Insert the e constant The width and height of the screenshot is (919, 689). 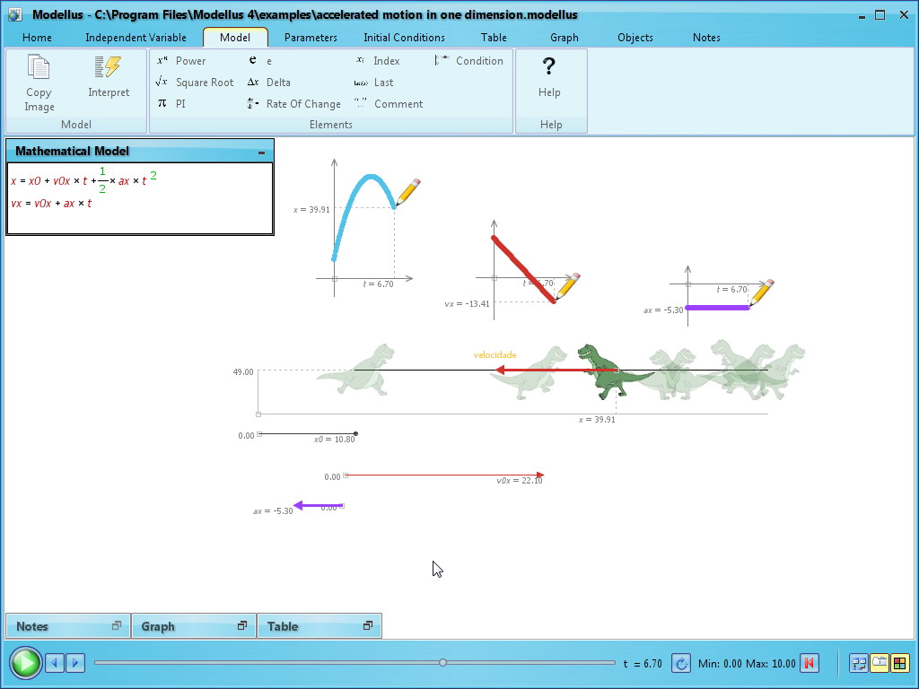260,61
